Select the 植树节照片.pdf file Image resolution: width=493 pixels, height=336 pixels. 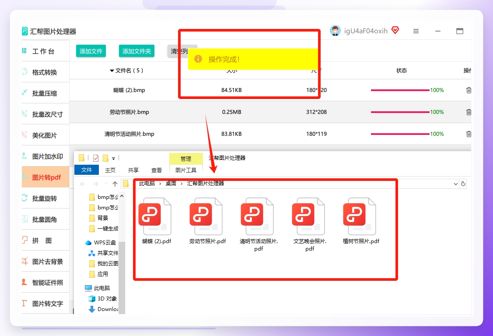(x=361, y=221)
